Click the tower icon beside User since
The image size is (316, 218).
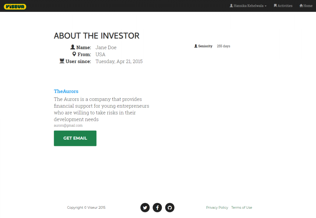pos(62,61)
